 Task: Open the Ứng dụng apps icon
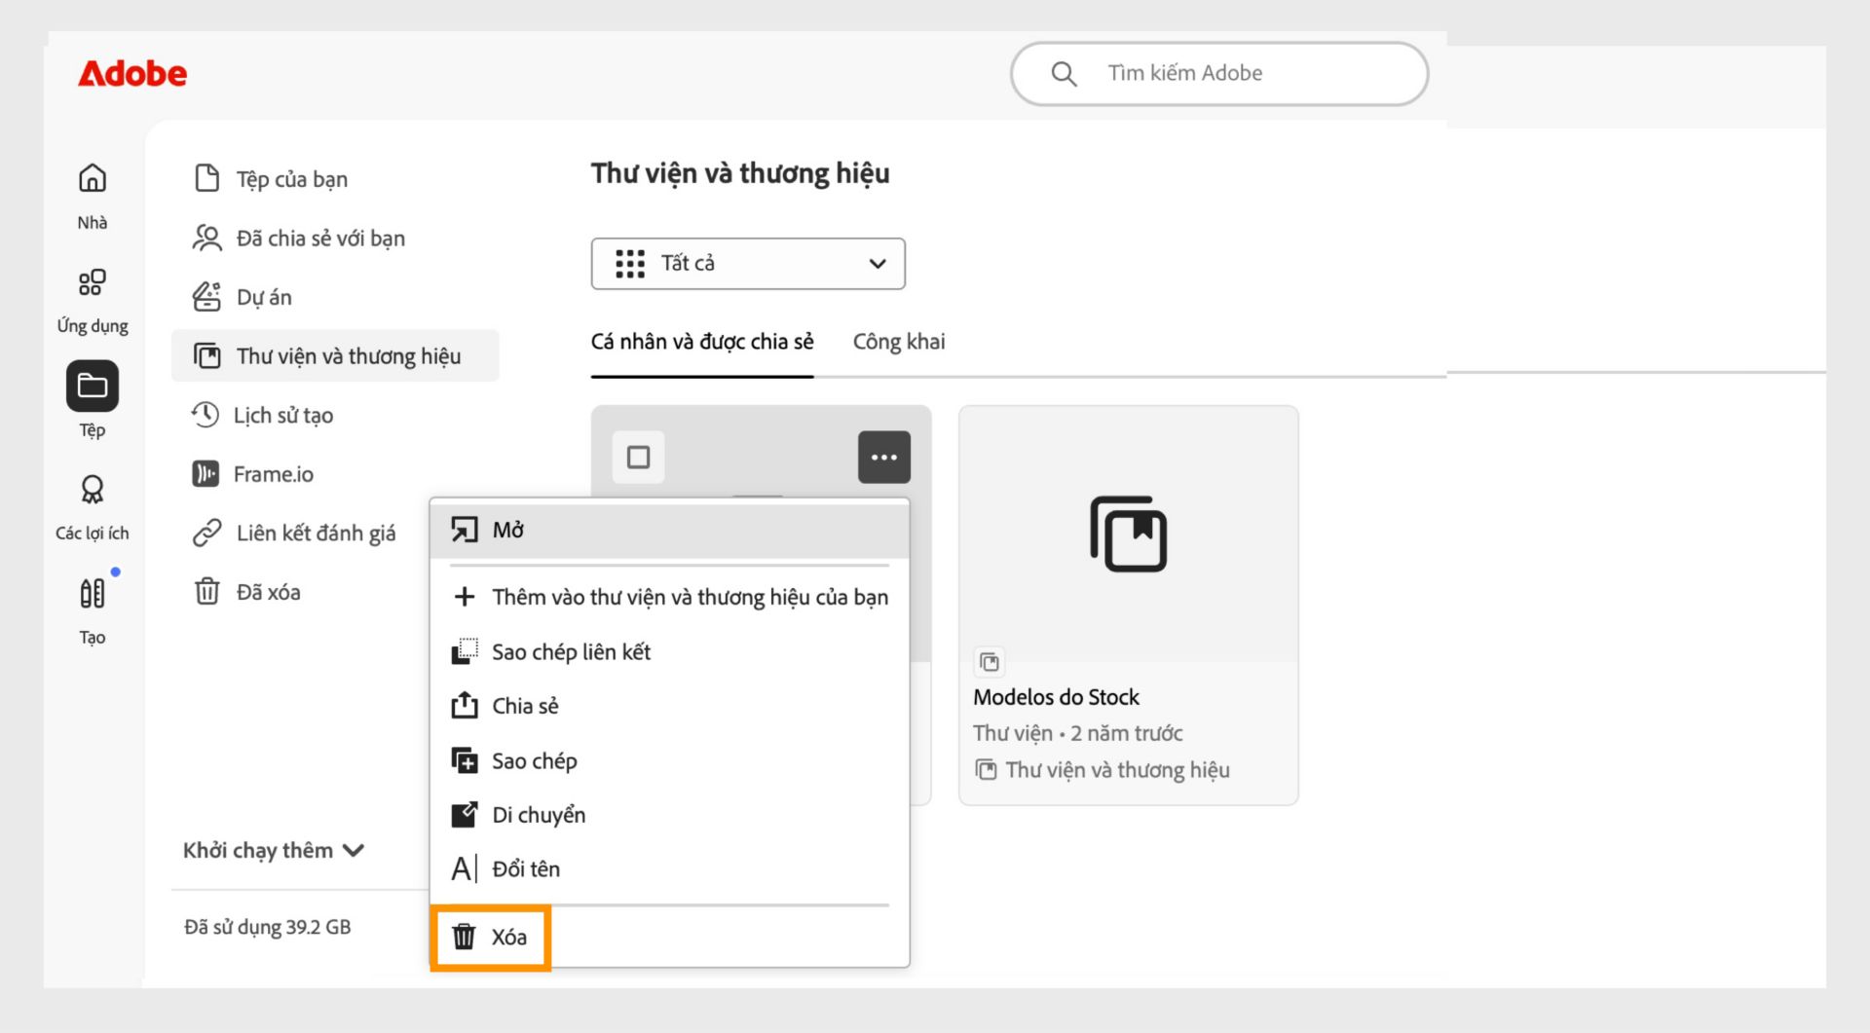coord(93,282)
